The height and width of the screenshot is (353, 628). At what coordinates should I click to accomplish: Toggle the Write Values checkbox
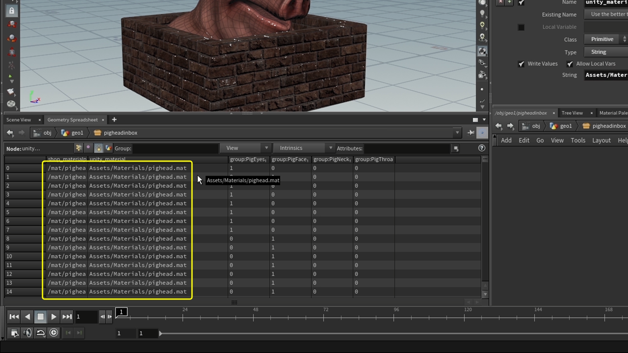(521, 64)
